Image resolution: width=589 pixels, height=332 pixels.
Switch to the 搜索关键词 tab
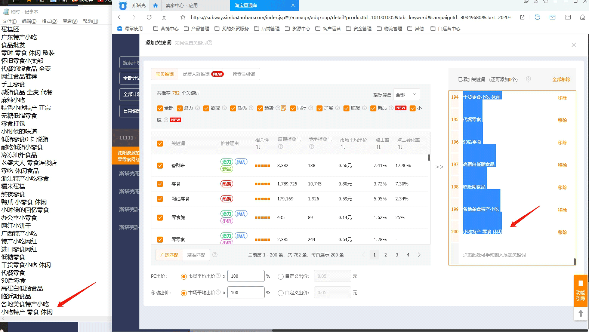(244, 74)
